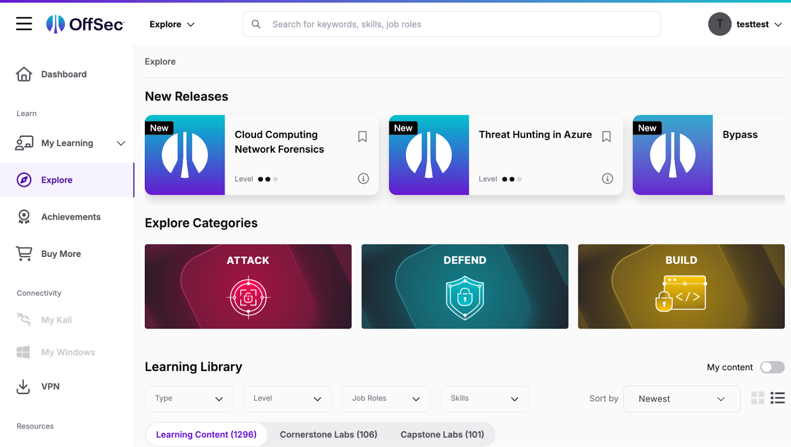The height and width of the screenshot is (447, 791).
Task: Open the Sort by Newest dropdown
Action: click(x=682, y=399)
